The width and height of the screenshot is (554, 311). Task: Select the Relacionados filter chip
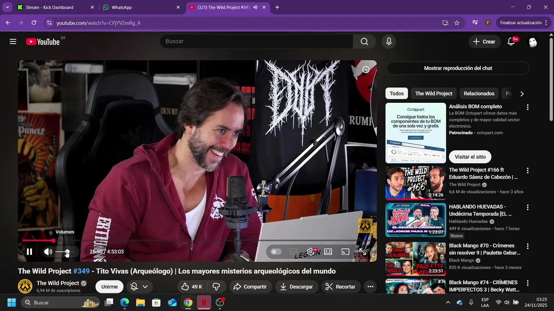tap(479, 93)
